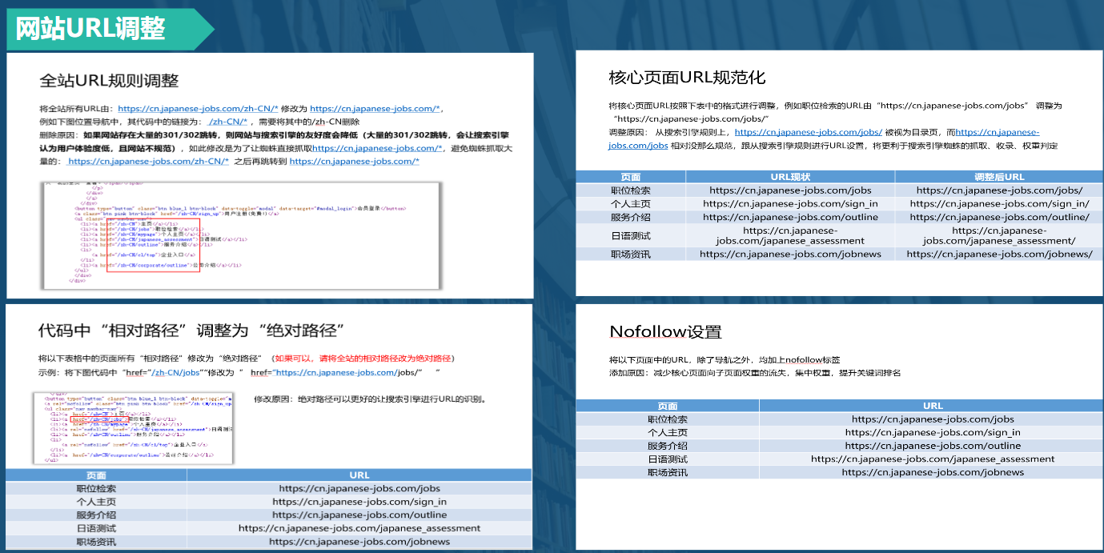Select the 核心页面URL规范化 heading
1104x553 pixels.
point(687,77)
